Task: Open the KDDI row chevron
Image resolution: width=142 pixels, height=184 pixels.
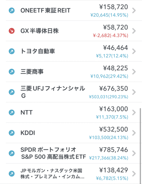Action: click(x=134, y=133)
